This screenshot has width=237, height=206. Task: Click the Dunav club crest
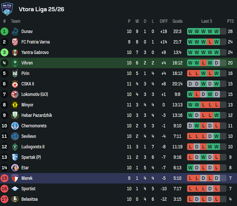click(15, 31)
